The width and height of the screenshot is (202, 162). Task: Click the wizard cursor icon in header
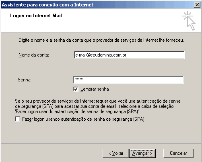tap(189, 21)
